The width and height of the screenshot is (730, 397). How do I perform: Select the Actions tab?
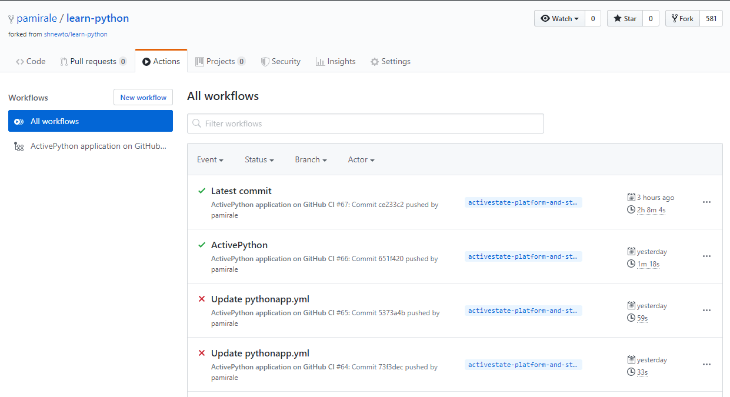161,61
